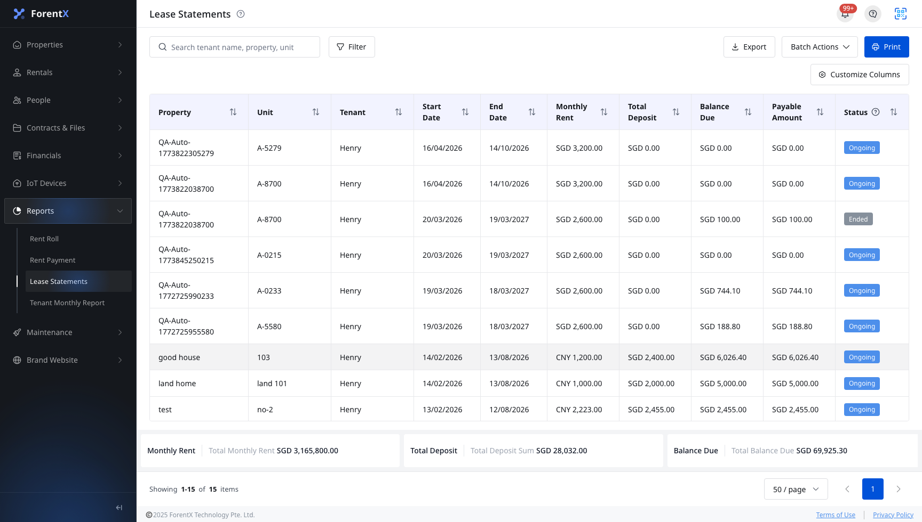The height and width of the screenshot is (522, 922).
Task: Sort table by Property column
Action: click(x=233, y=112)
